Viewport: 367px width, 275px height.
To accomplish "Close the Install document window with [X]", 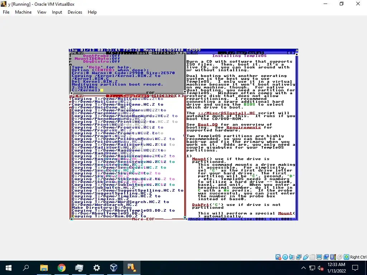I will (291, 53).
